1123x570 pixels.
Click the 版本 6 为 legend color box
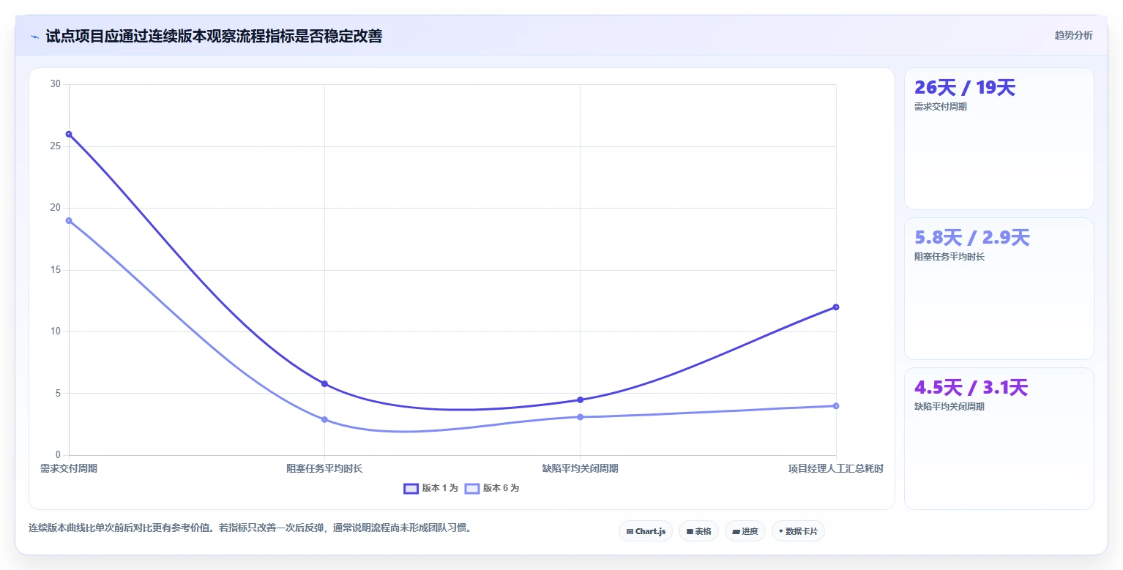click(472, 488)
